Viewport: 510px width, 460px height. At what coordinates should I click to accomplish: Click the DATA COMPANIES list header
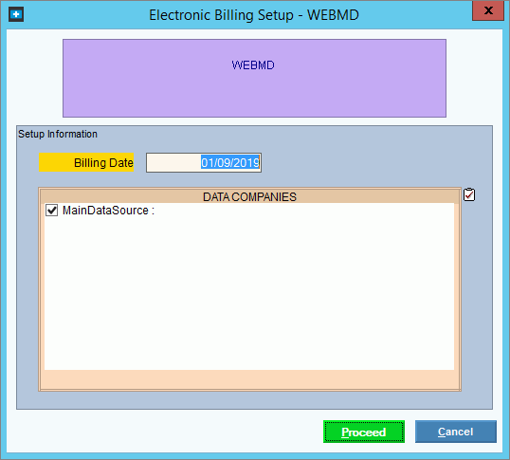click(249, 197)
